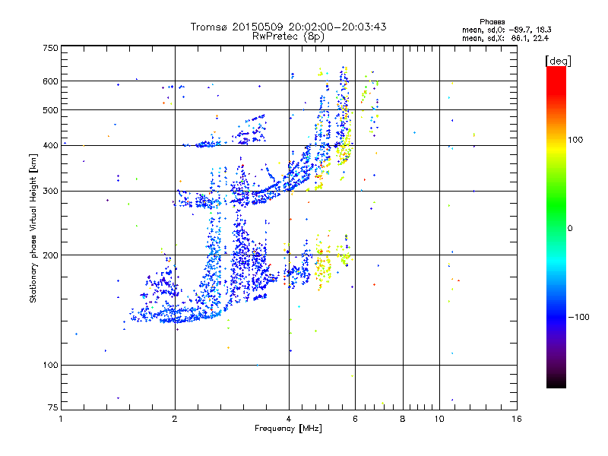Viewport: 608px width, 456px height.
Task: Click the x-axis tick label "4"
Action: (289, 419)
